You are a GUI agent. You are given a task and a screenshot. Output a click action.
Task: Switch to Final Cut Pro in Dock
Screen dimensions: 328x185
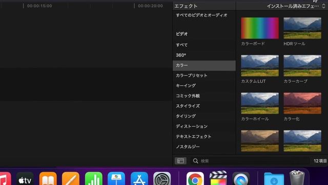coord(218,178)
